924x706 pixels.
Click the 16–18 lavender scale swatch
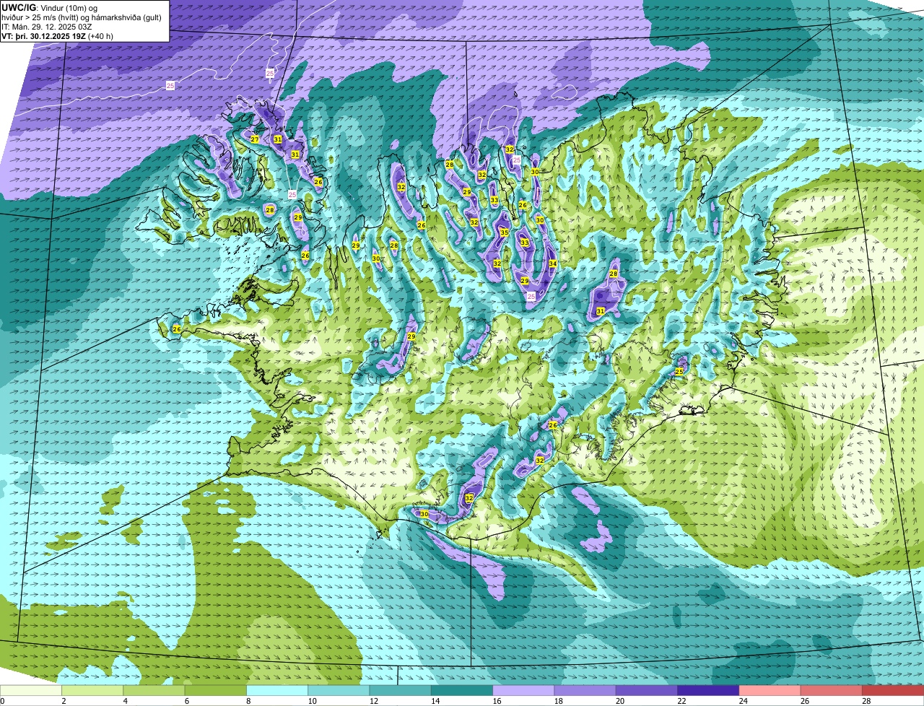(524, 691)
